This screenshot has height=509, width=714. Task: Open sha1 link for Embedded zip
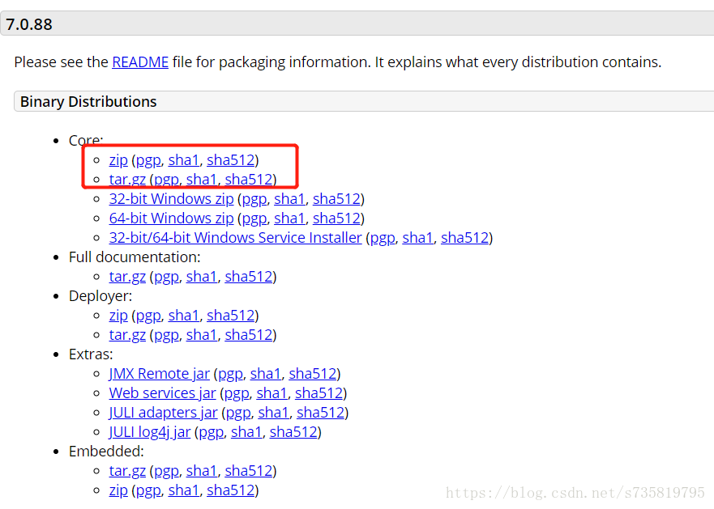pyautogui.click(x=183, y=490)
